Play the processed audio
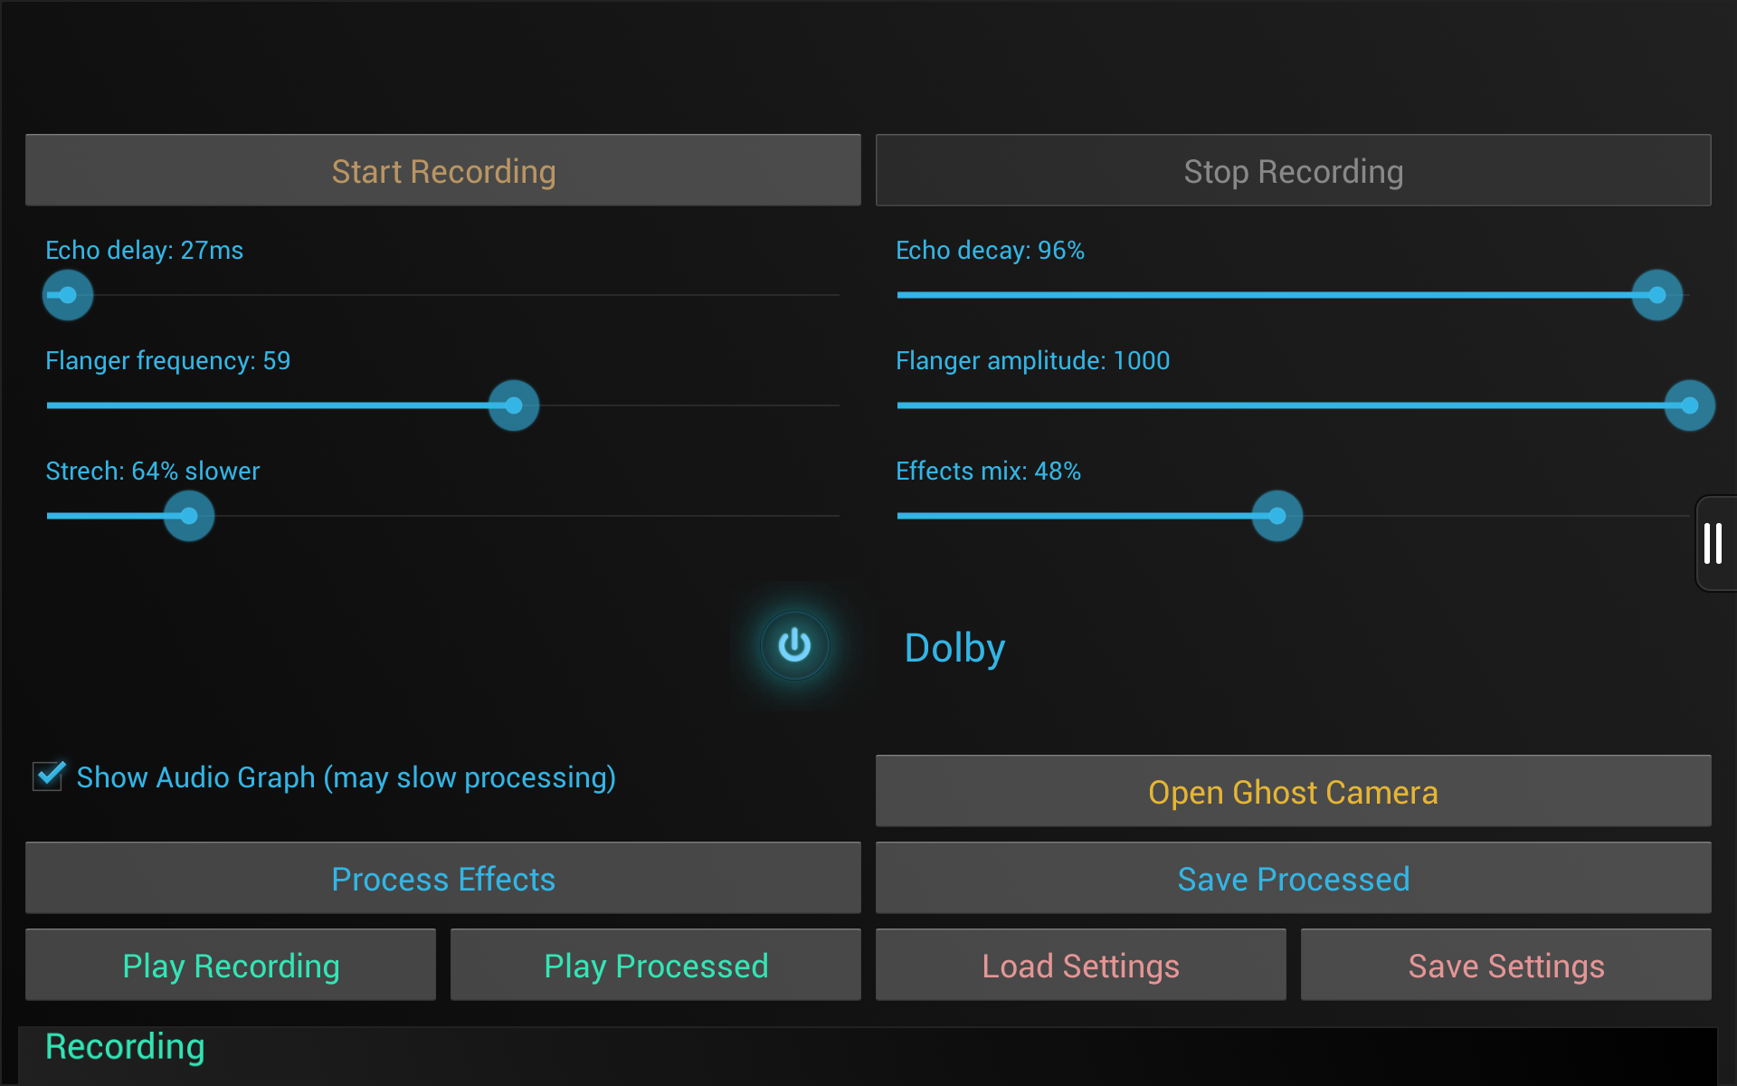Screen dimensions: 1737x1086 [656, 965]
